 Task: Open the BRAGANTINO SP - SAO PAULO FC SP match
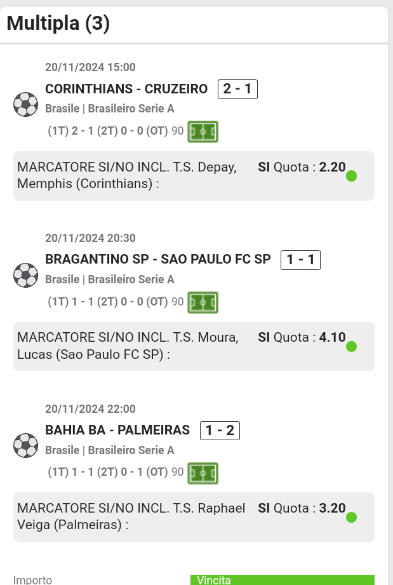pyautogui.click(x=157, y=259)
